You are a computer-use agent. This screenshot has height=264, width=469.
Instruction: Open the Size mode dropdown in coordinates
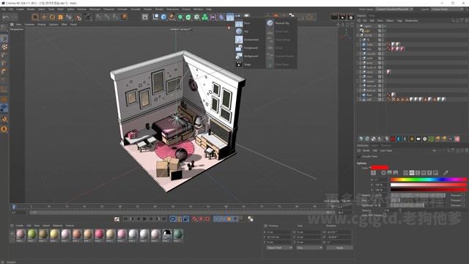coord(309,248)
